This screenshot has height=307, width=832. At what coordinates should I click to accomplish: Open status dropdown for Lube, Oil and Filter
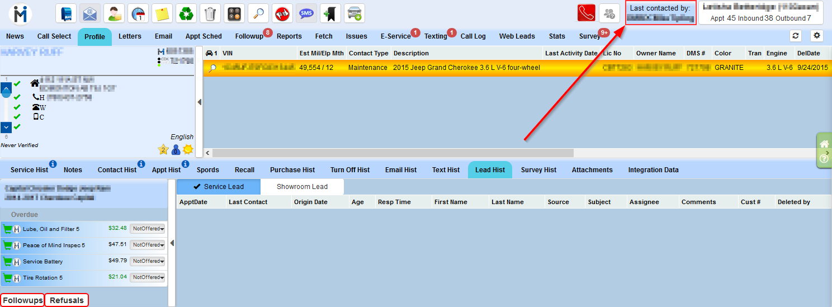pos(148,229)
